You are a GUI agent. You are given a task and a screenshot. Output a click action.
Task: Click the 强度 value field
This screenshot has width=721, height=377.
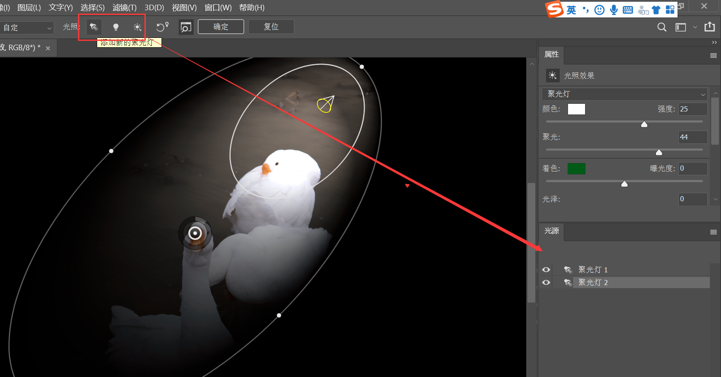pyautogui.click(x=693, y=109)
